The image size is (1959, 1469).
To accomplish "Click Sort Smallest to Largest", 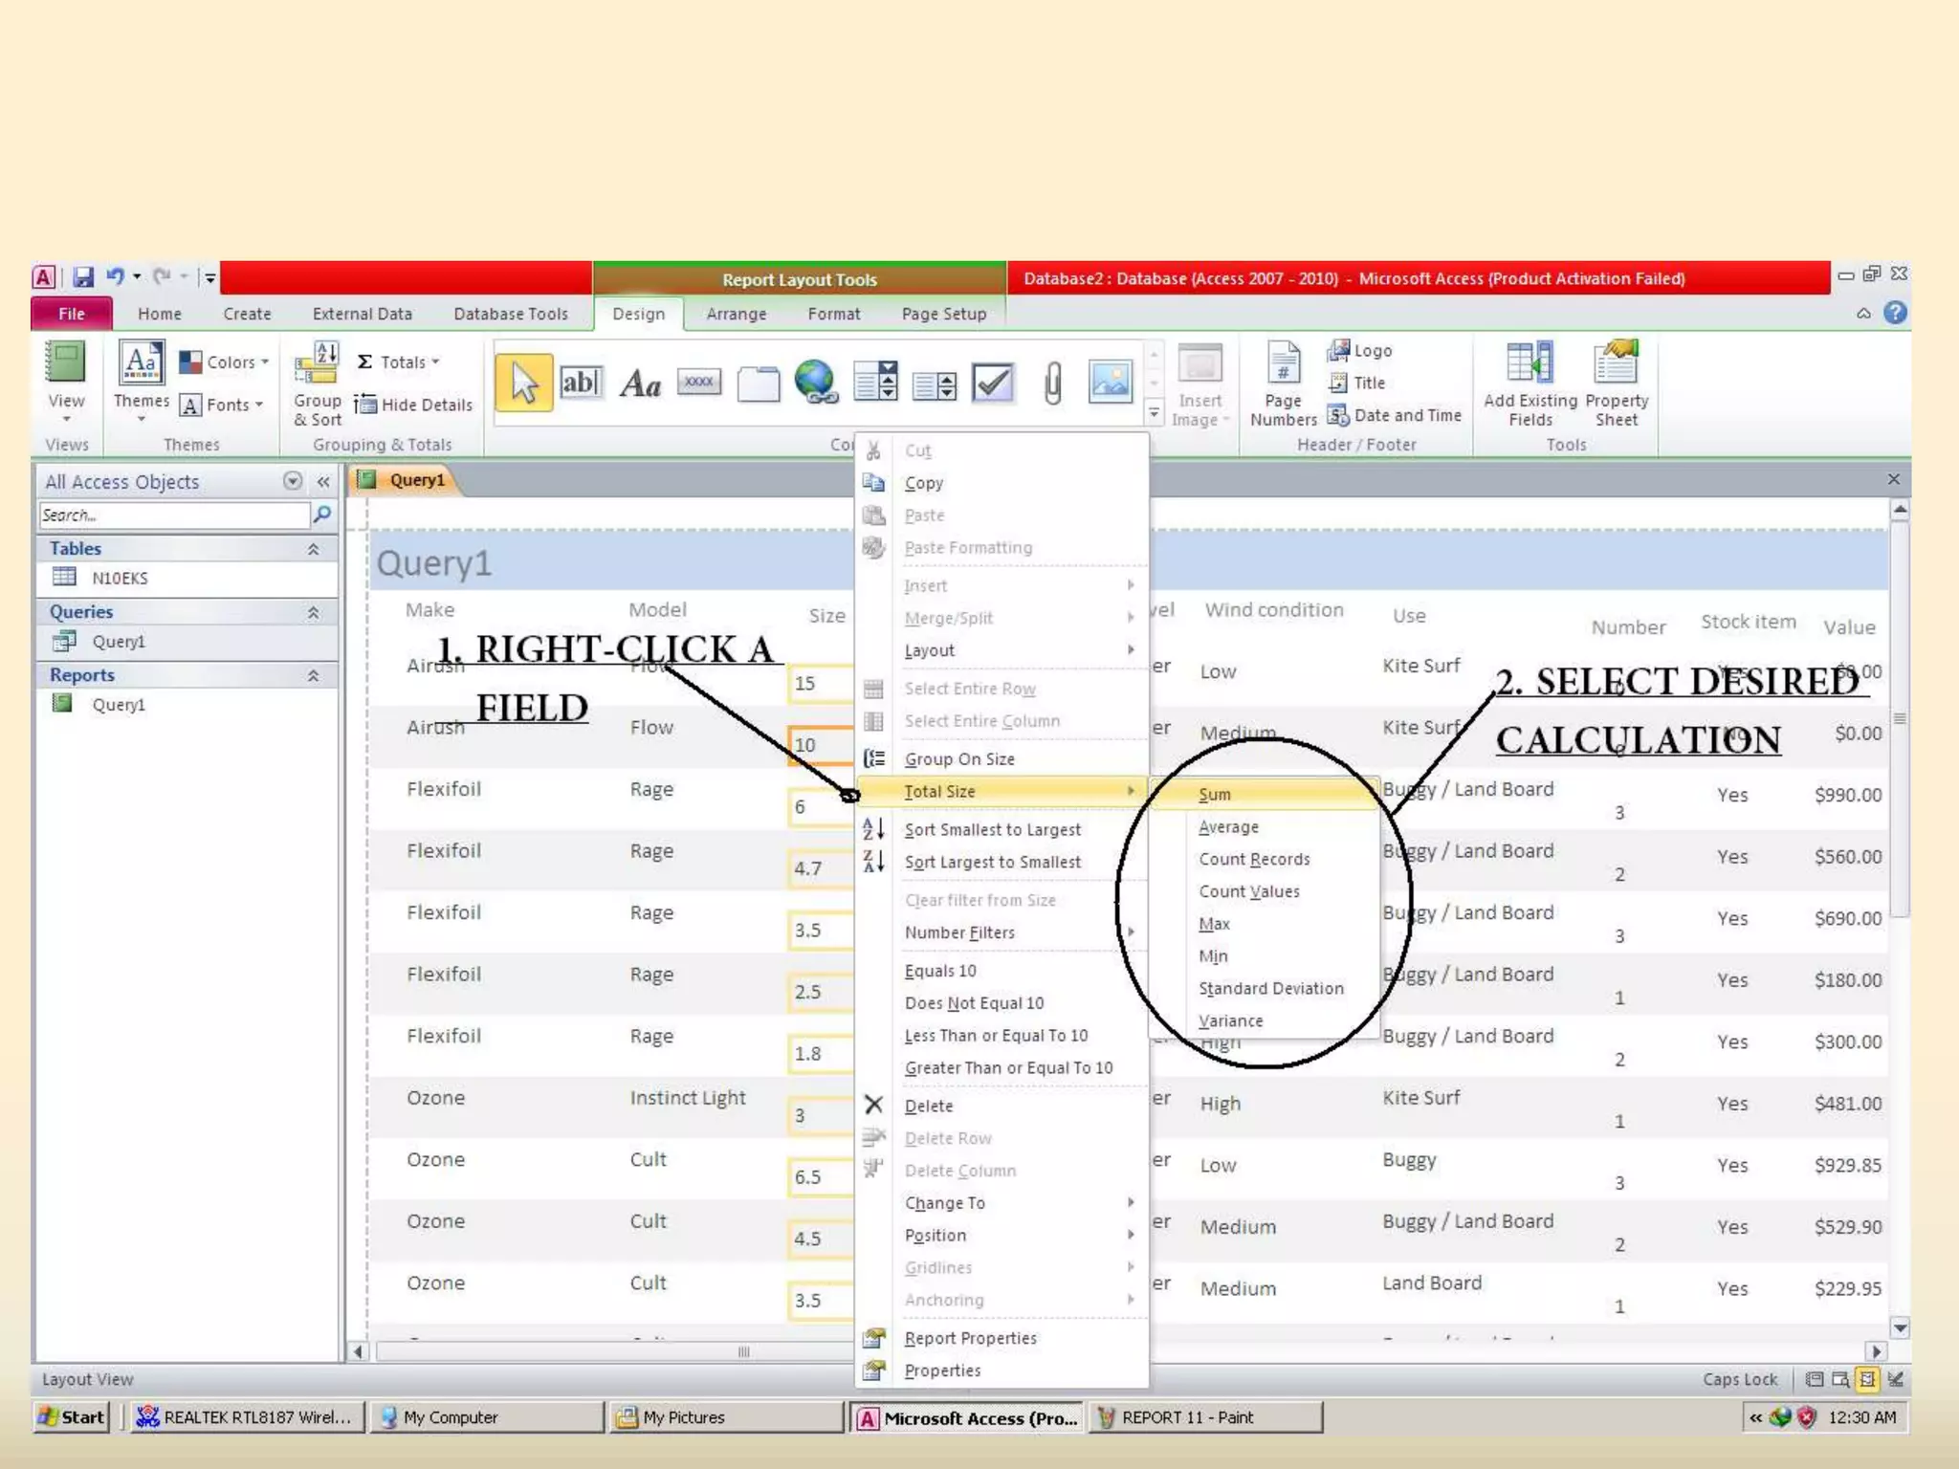I will tap(992, 829).
